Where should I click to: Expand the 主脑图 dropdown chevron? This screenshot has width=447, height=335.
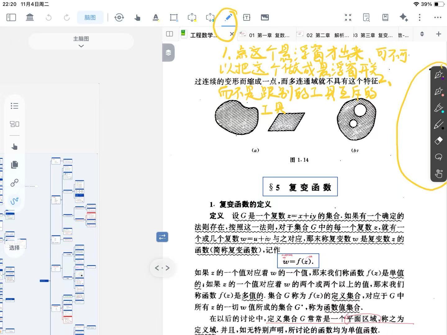[x=81, y=46]
